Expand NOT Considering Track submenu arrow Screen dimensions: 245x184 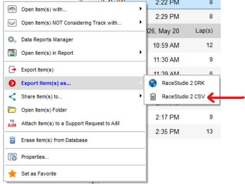point(141,22)
